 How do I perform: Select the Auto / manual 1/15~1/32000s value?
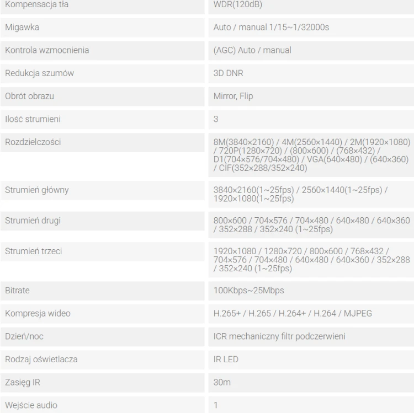point(271,28)
